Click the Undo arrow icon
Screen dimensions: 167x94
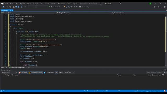(x=21, y=7)
